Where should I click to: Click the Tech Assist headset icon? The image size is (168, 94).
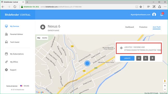point(6,42)
